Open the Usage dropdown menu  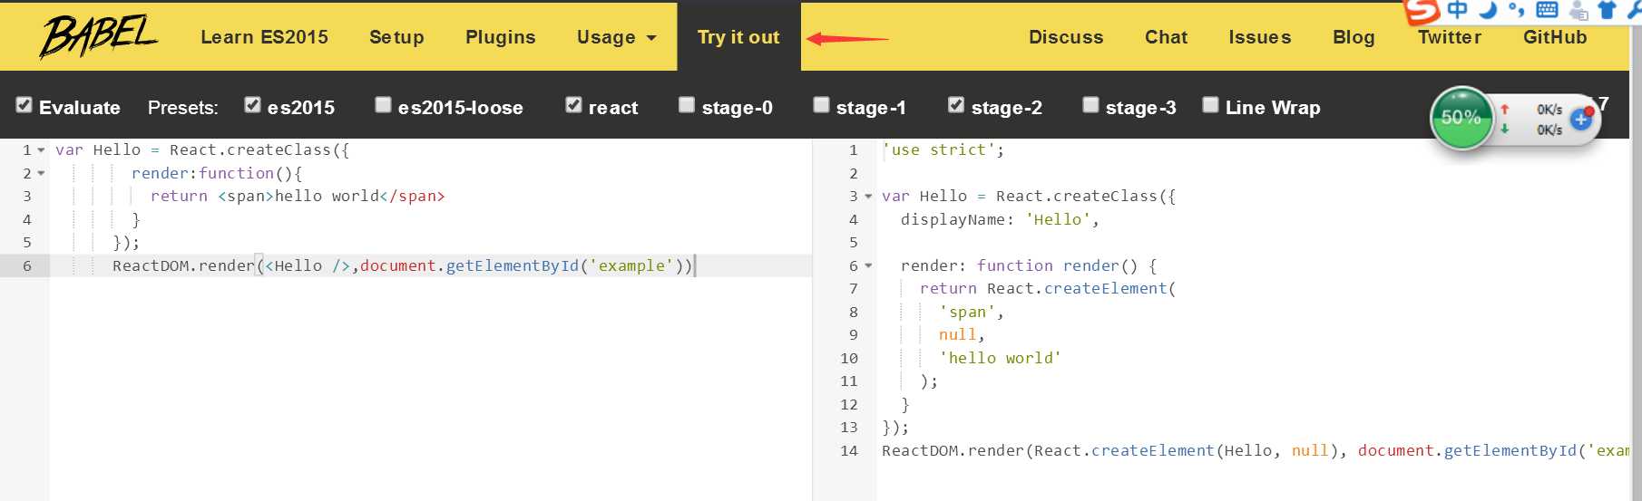pos(617,37)
